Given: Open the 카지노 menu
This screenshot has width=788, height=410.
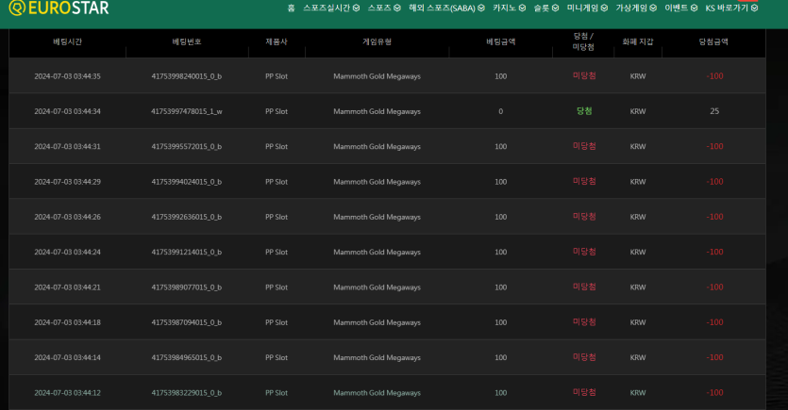Looking at the screenshot, I should 505,8.
